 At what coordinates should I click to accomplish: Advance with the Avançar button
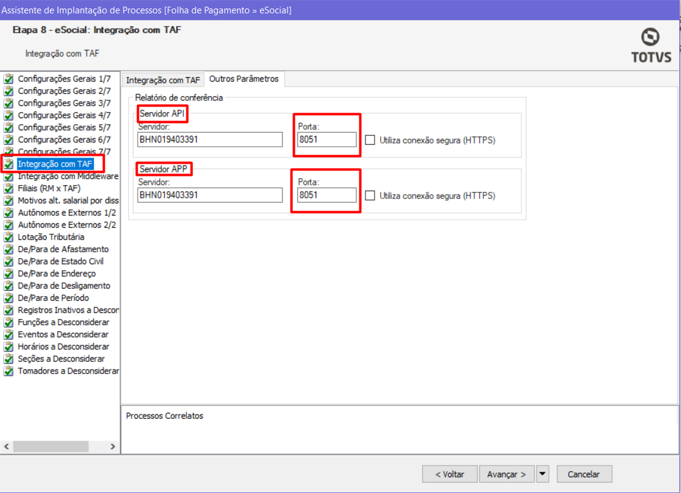506,474
